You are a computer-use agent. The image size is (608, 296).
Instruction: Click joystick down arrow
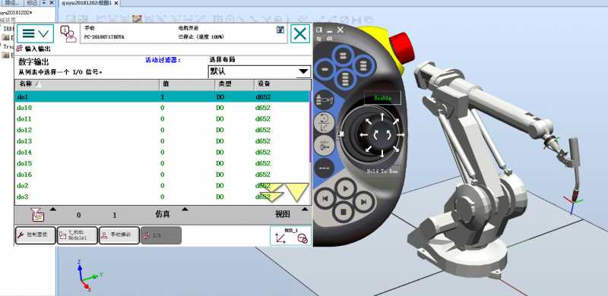point(382,153)
